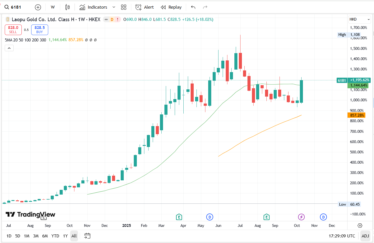The image size is (374, 243).
Task: Add a symbol with the plus circle icon
Action: coord(38,7)
